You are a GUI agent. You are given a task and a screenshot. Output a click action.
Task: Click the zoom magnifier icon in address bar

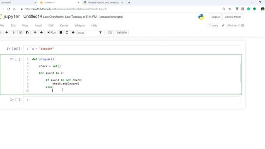point(224,9)
